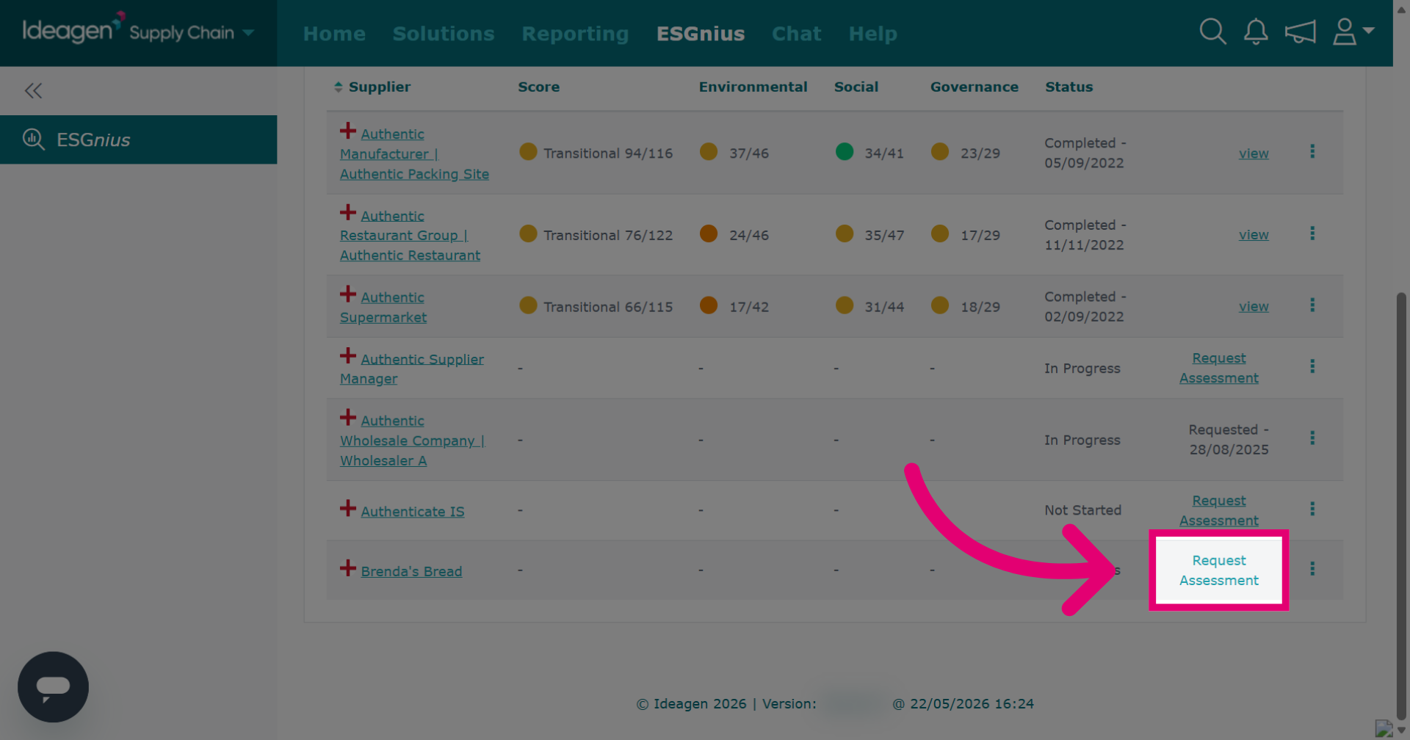The height and width of the screenshot is (740, 1410).
Task: Open the ESGnius menu tab
Action: pos(701,34)
